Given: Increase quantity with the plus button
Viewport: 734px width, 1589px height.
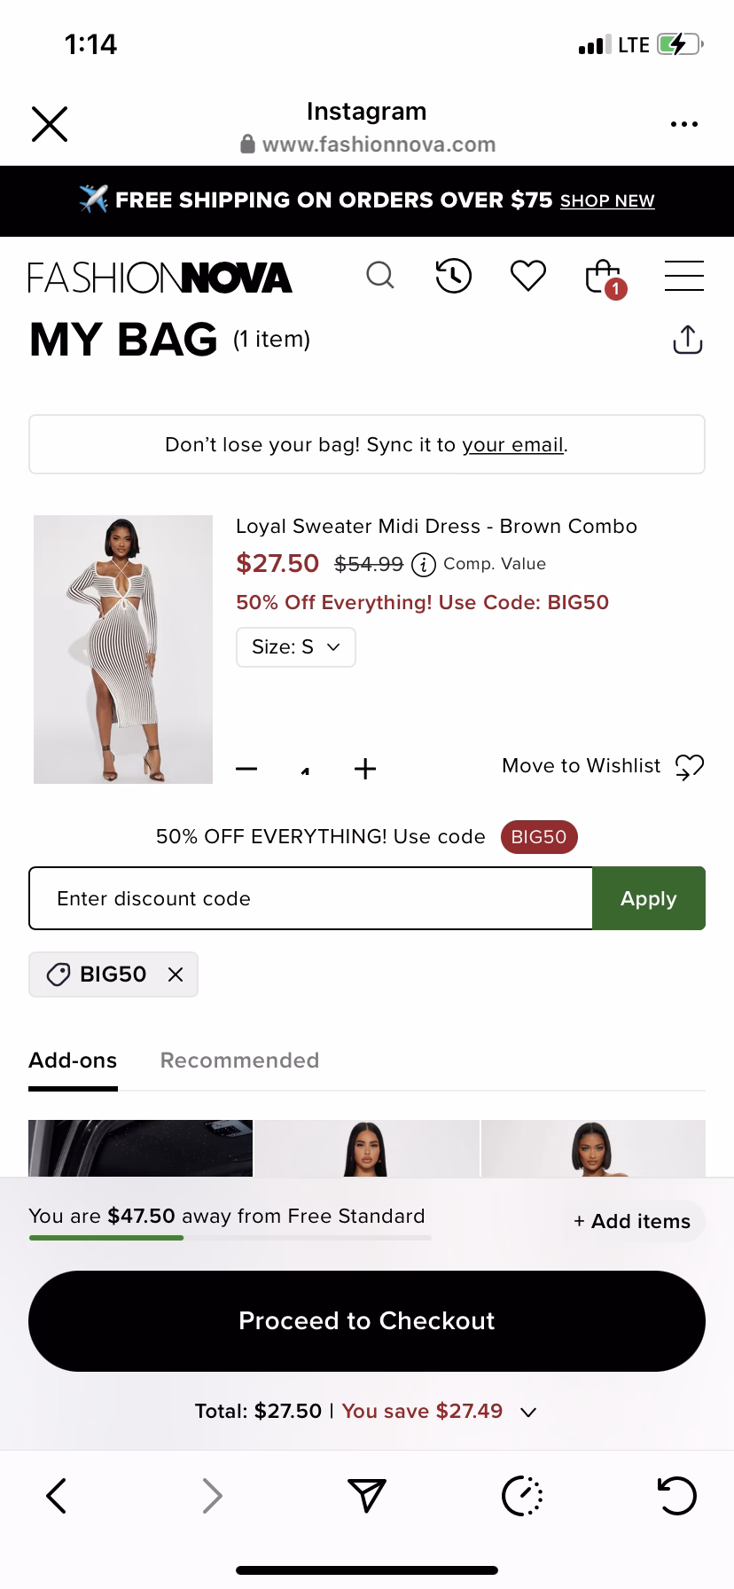Looking at the screenshot, I should click(364, 769).
